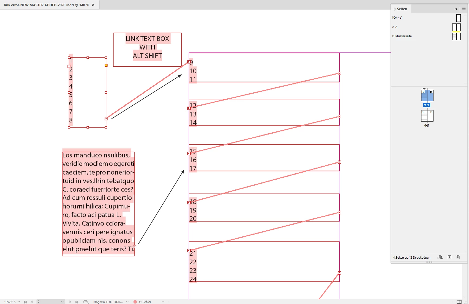The image size is (469, 304).
Task: Select the A-A master spread thumbnail
Action: [x=456, y=27]
